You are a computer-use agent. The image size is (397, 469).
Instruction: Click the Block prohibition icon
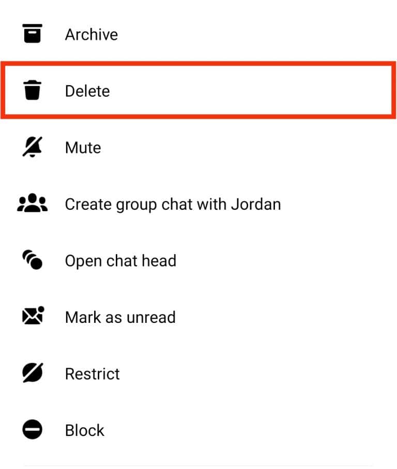pyautogui.click(x=32, y=430)
